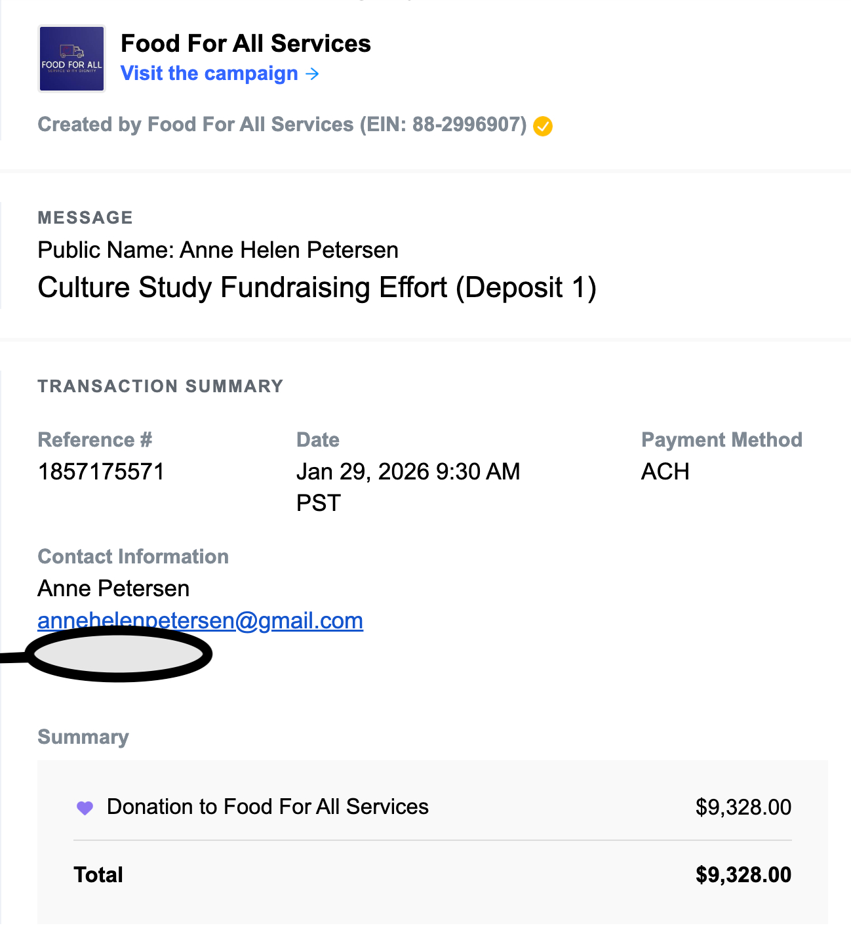This screenshot has width=851, height=934.
Task: Click the Food For All Services heading
Action: 246,43
